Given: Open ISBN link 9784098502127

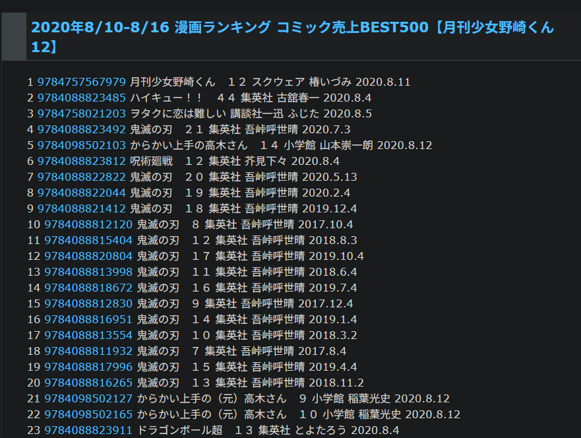Looking at the screenshot, I should click(x=88, y=398).
